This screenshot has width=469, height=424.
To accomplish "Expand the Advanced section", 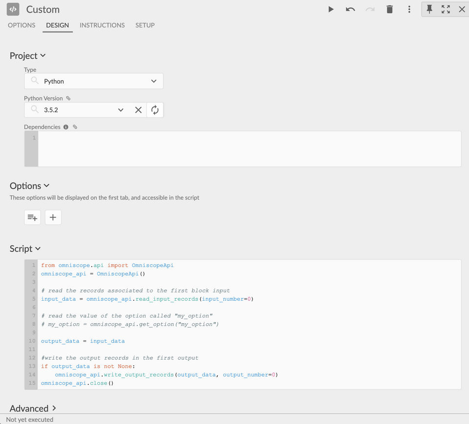I will click(33, 408).
